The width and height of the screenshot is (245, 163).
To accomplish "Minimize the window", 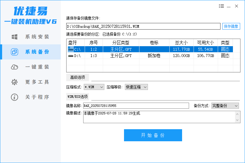I will pyautogui.click(x=229, y=6).
